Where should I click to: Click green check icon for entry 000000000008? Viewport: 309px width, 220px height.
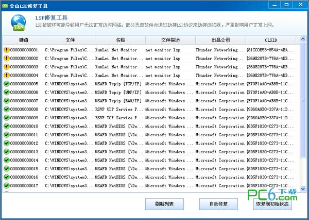[6, 109]
